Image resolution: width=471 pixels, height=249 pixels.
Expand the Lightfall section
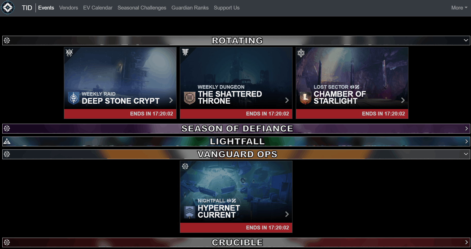point(466,141)
